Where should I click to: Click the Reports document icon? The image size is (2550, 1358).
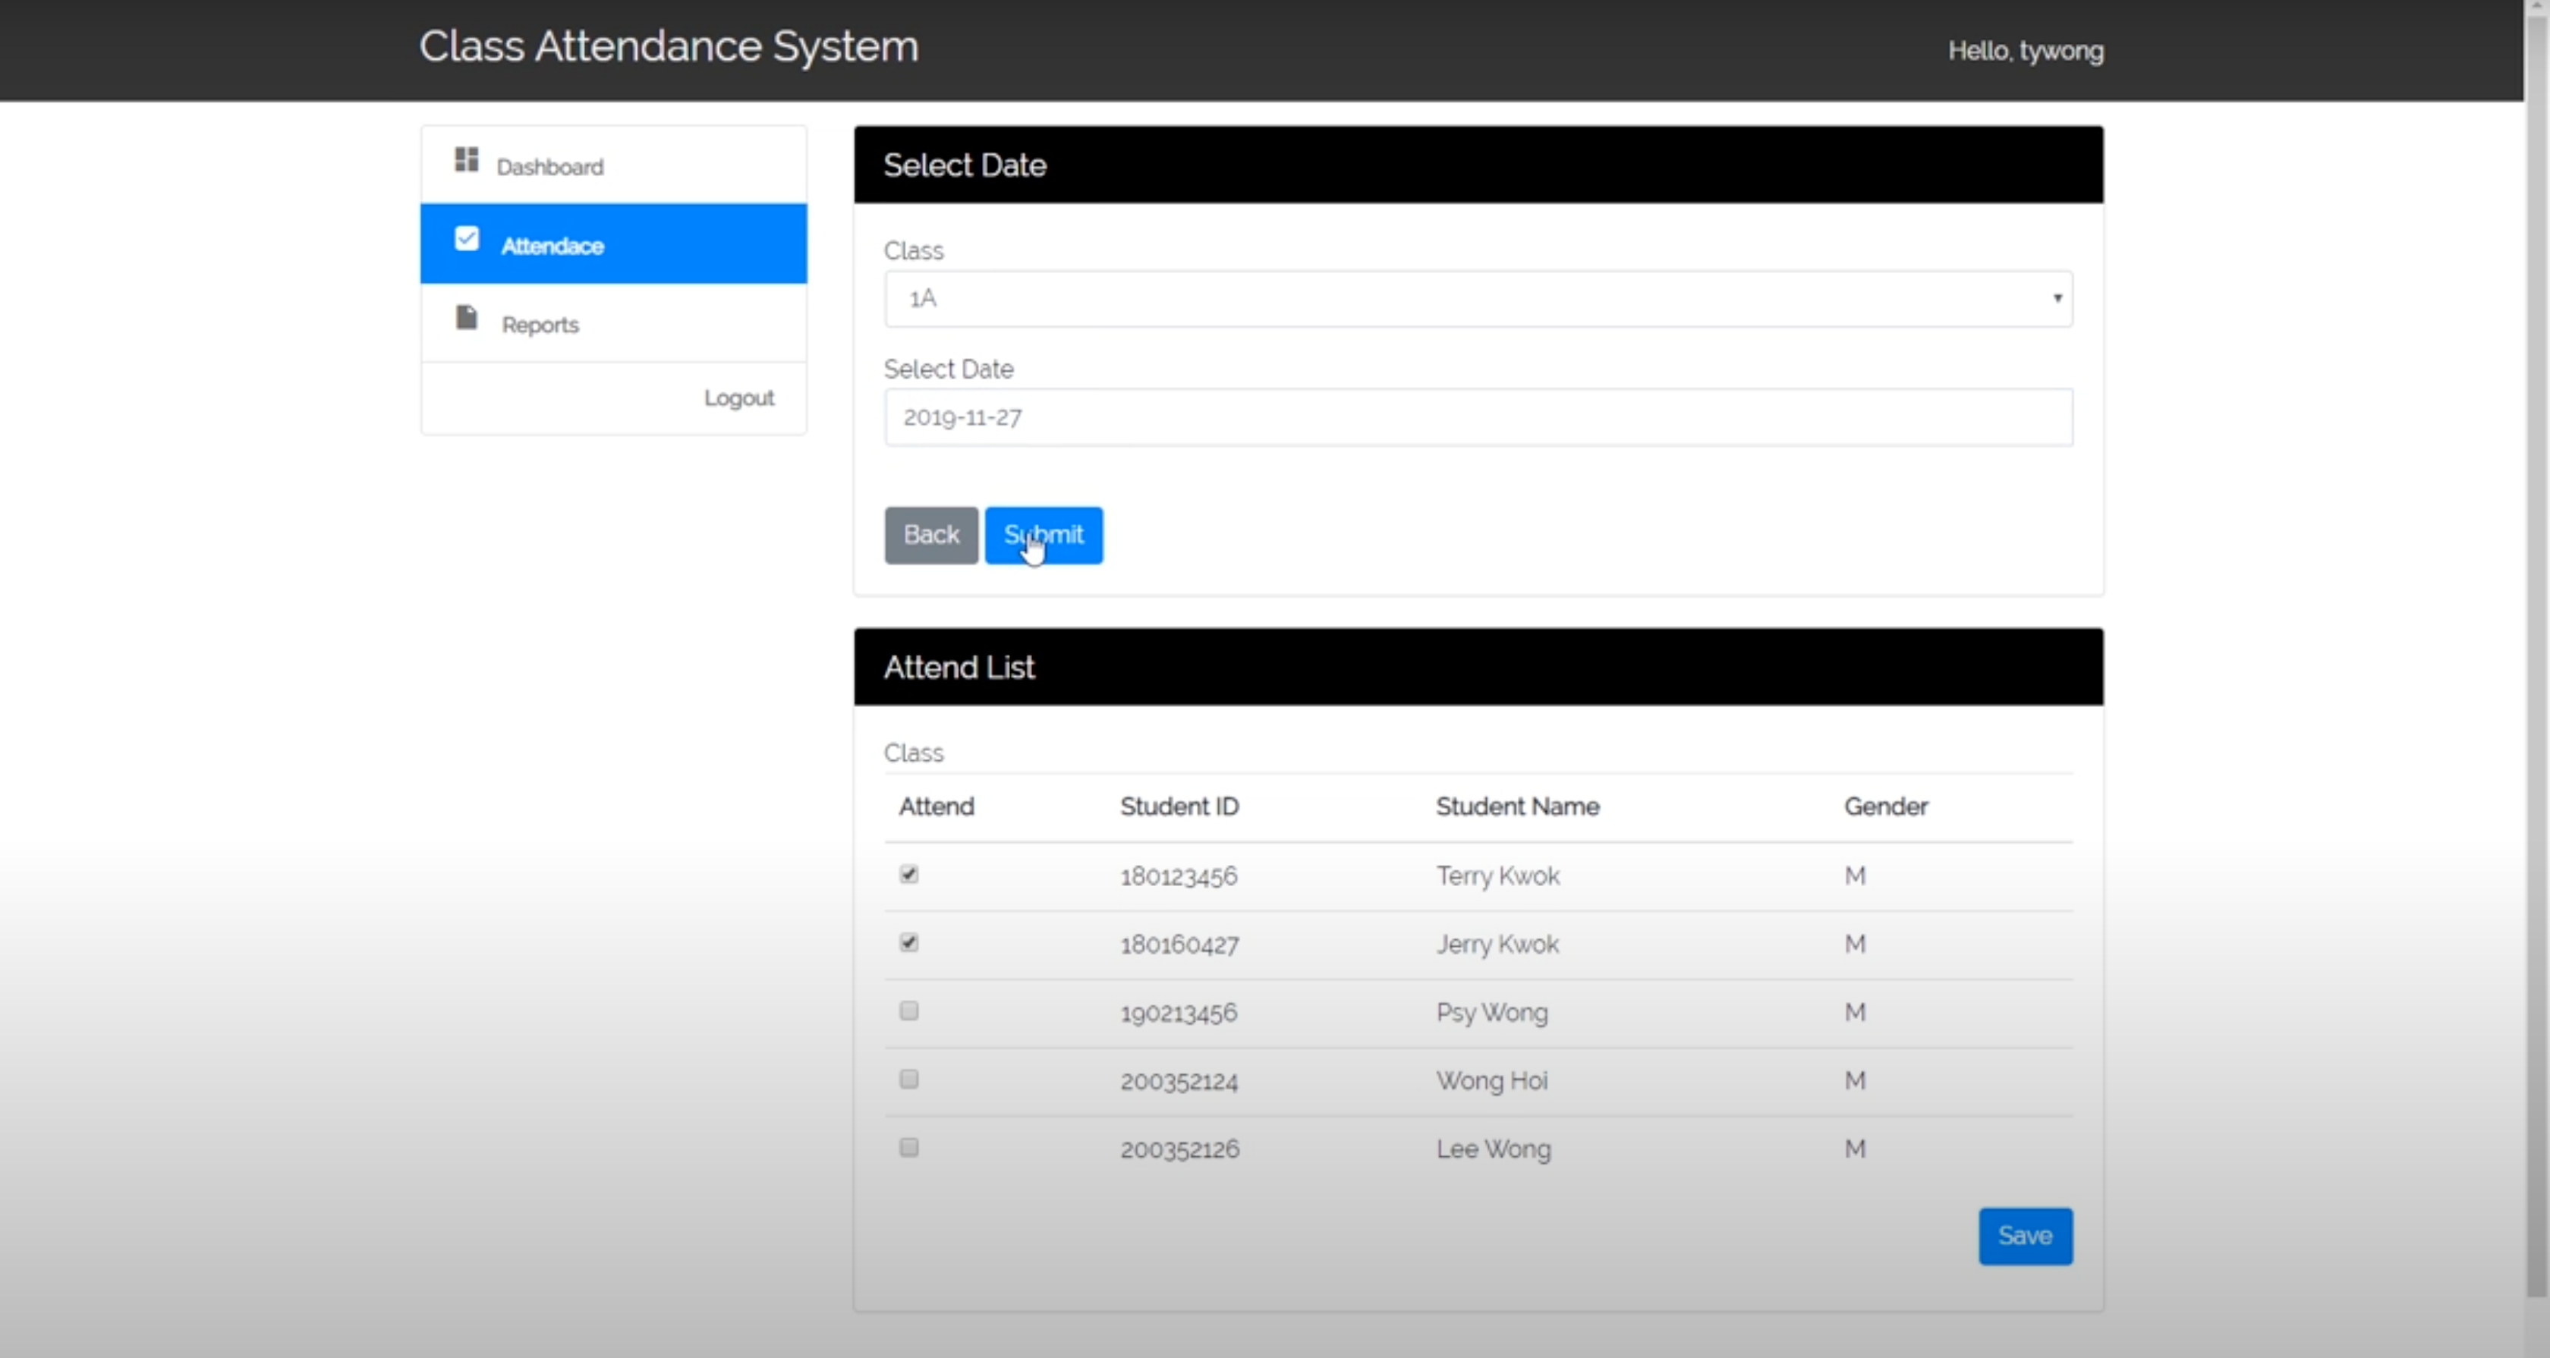tap(466, 318)
